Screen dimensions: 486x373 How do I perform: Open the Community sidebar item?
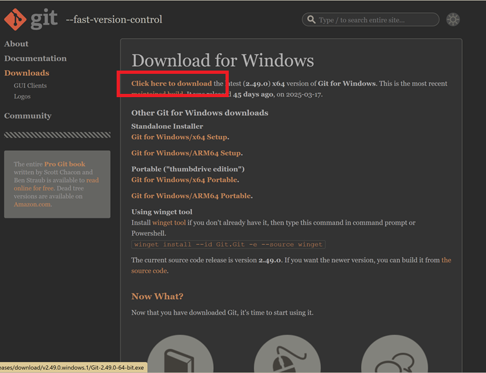pos(28,115)
